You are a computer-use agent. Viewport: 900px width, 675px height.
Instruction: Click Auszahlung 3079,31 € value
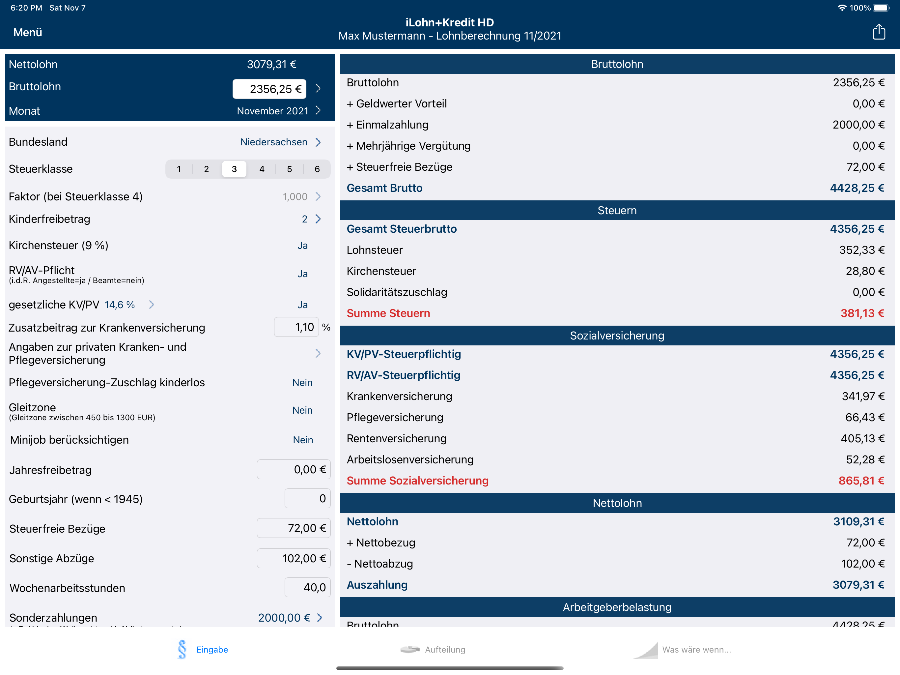(x=858, y=585)
